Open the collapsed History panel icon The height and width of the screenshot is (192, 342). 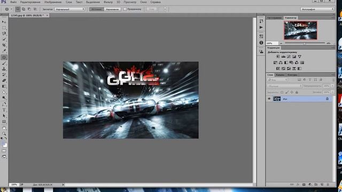[261, 21]
